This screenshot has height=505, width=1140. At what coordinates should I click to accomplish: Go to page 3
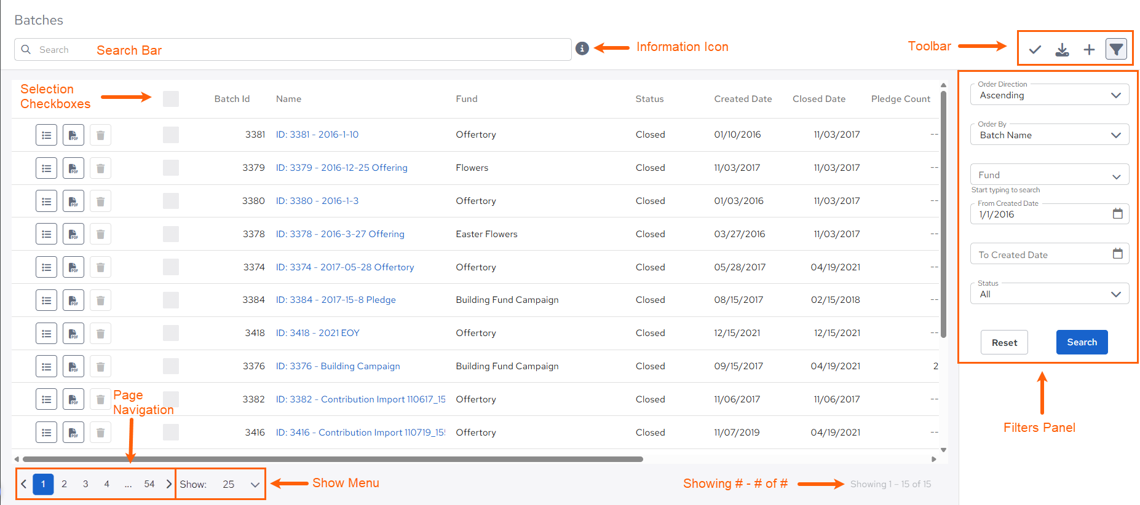click(85, 484)
